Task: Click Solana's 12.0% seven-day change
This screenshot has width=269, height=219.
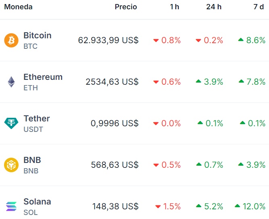Action: click(x=254, y=206)
